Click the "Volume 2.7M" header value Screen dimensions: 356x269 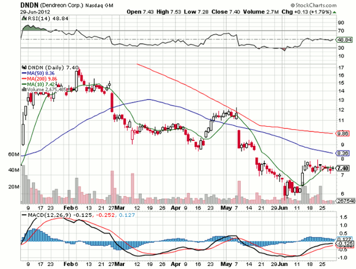tap(261, 12)
